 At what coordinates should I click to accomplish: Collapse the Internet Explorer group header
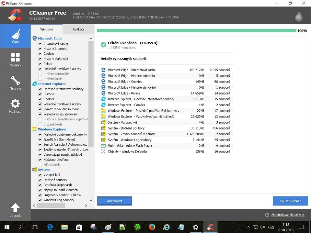(52, 84)
